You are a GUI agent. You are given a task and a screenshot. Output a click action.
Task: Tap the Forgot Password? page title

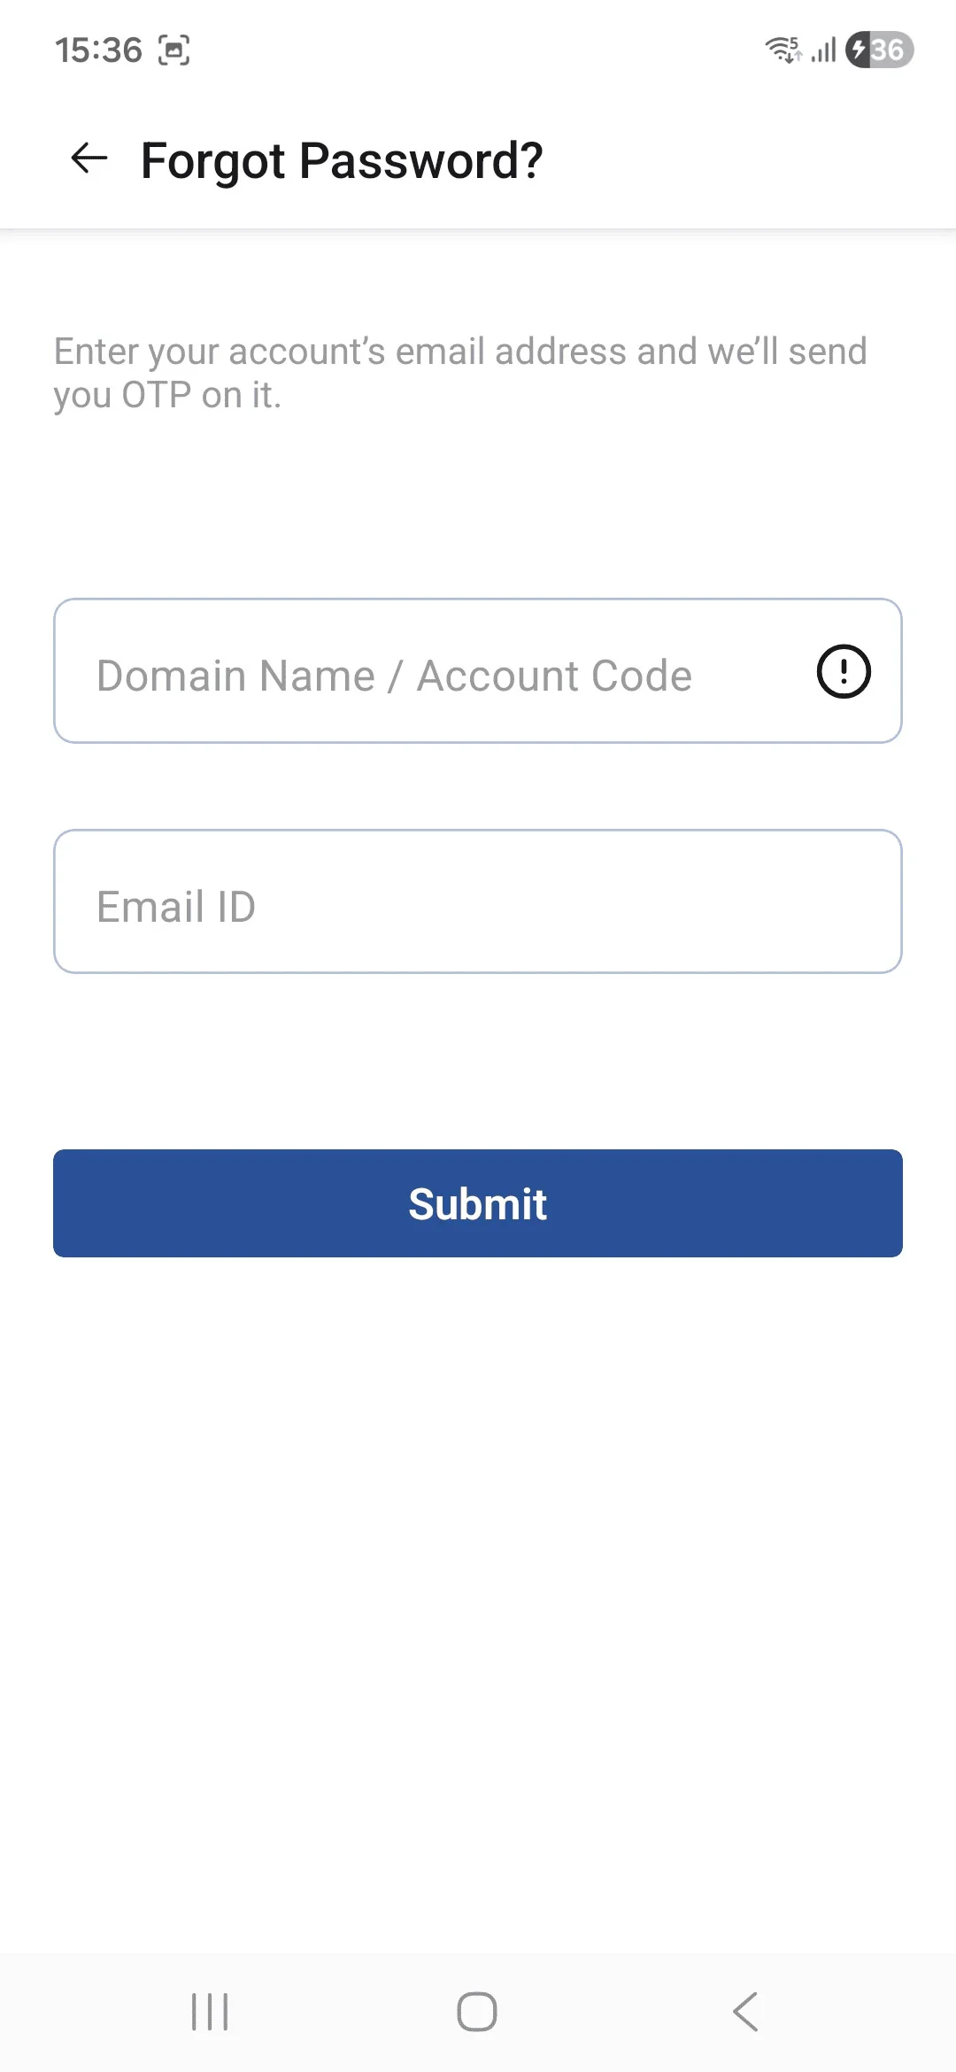342,161
